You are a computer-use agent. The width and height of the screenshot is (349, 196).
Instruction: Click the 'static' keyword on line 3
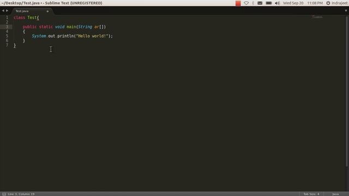[x=46, y=27]
